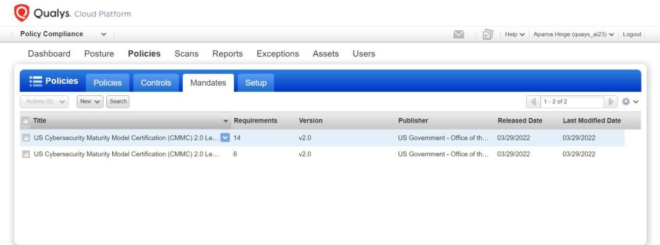Sort by the Version column header
Viewport: 660px width, 245px height.
311,121
